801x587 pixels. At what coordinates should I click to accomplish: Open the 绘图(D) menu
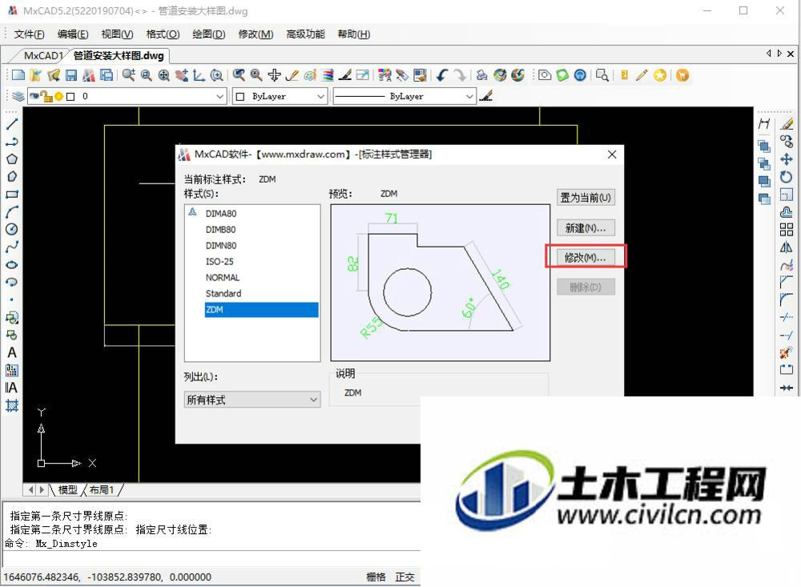pyautogui.click(x=208, y=34)
